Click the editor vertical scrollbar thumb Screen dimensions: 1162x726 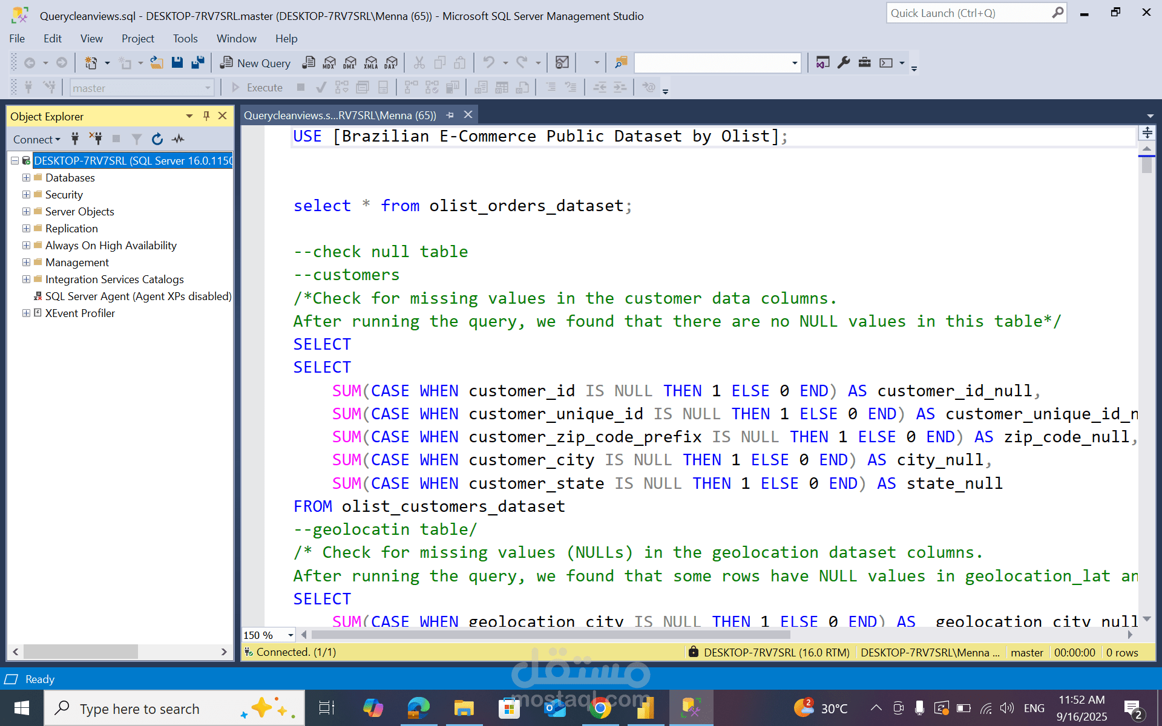point(1147,165)
